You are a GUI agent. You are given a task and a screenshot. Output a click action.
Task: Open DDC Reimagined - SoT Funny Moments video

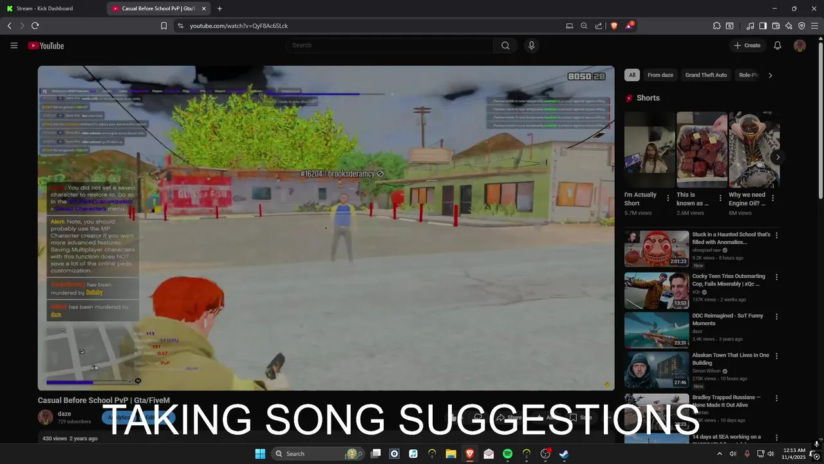[x=657, y=330]
